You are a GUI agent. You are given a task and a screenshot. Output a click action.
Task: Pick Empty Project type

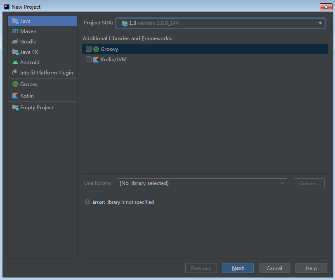click(42, 108)
